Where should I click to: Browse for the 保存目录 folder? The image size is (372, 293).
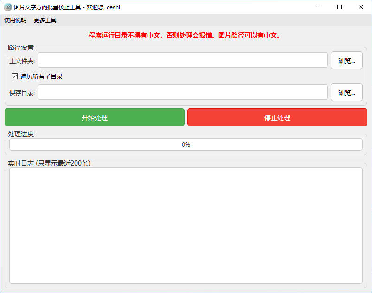coord(346,92)
